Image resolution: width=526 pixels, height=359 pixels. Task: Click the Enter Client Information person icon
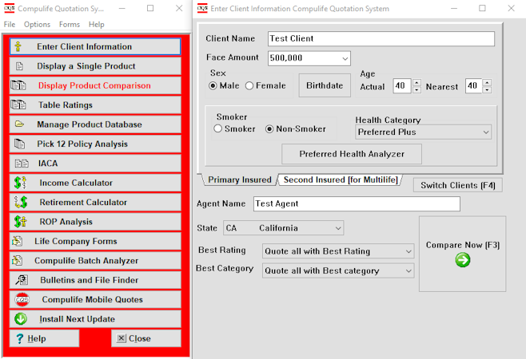(x=18, y=46)
